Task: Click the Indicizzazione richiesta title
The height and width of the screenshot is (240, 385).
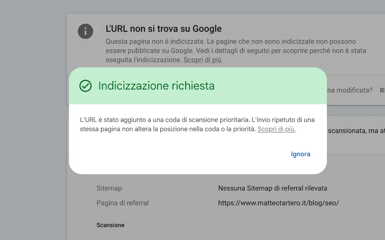Action: click(x=156, y=86)
